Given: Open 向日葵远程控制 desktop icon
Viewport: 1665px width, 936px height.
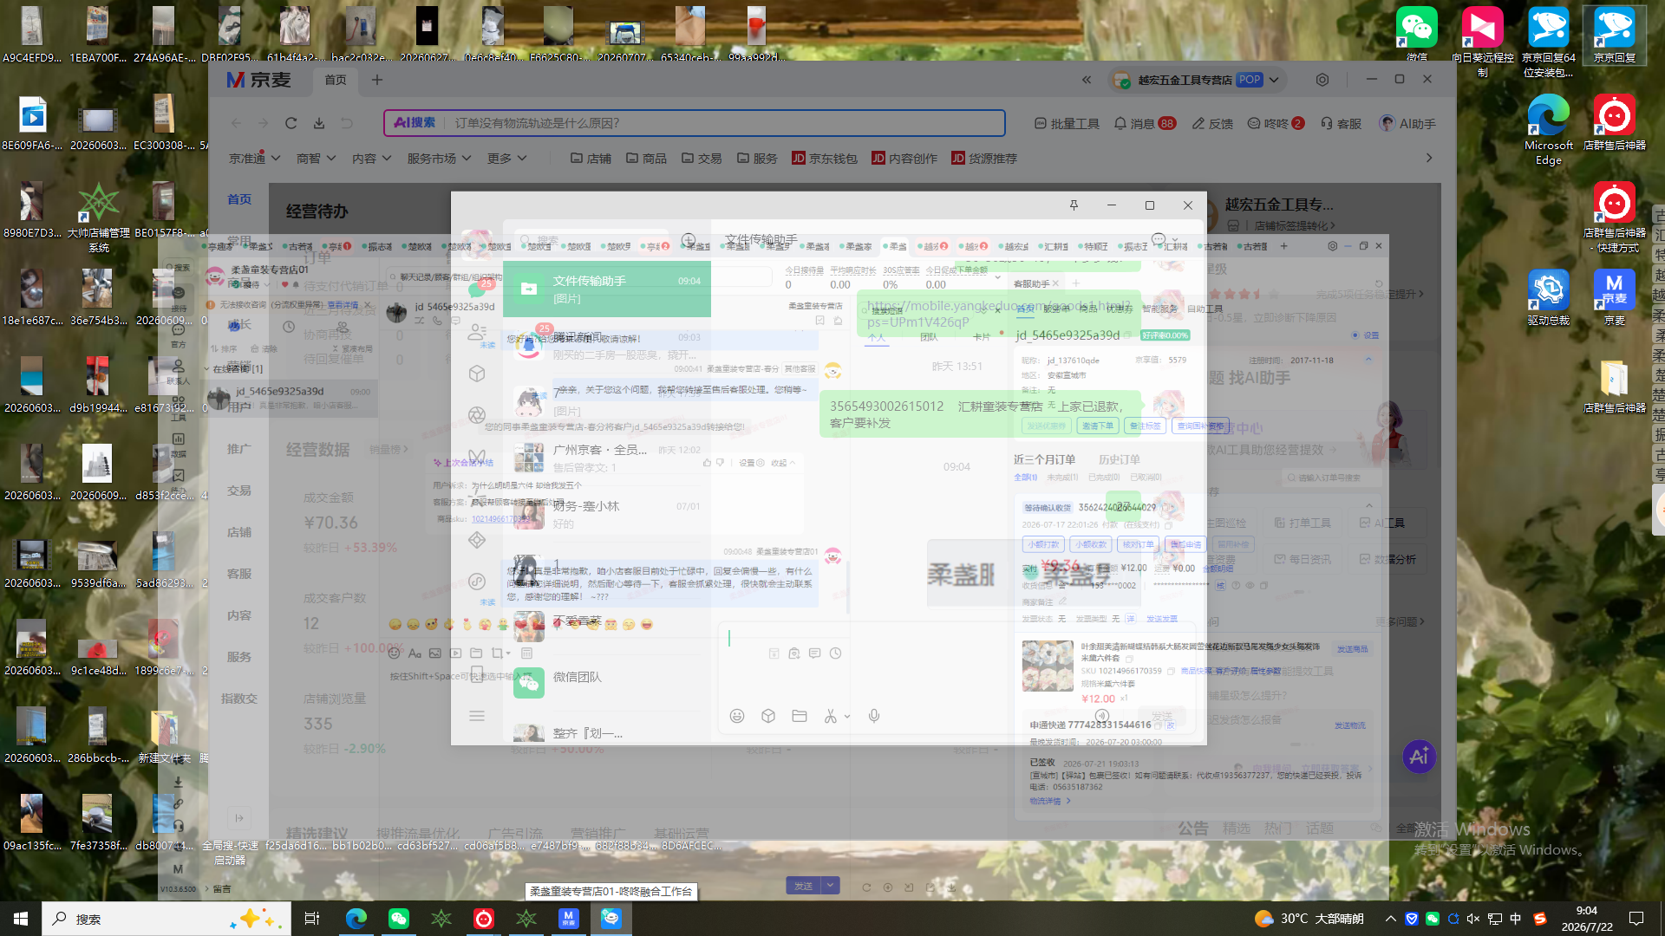Looking at the screenshot, I should [x=1482, y=42].
